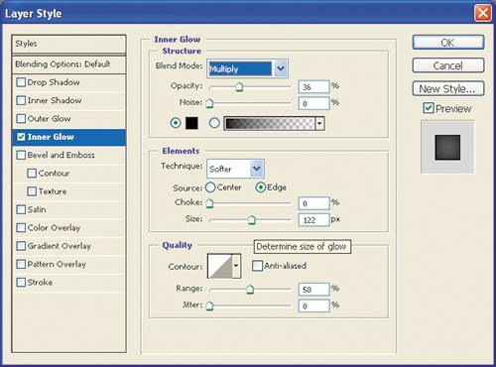Open the black glow color swatch
496x367 pixels.
191,123
